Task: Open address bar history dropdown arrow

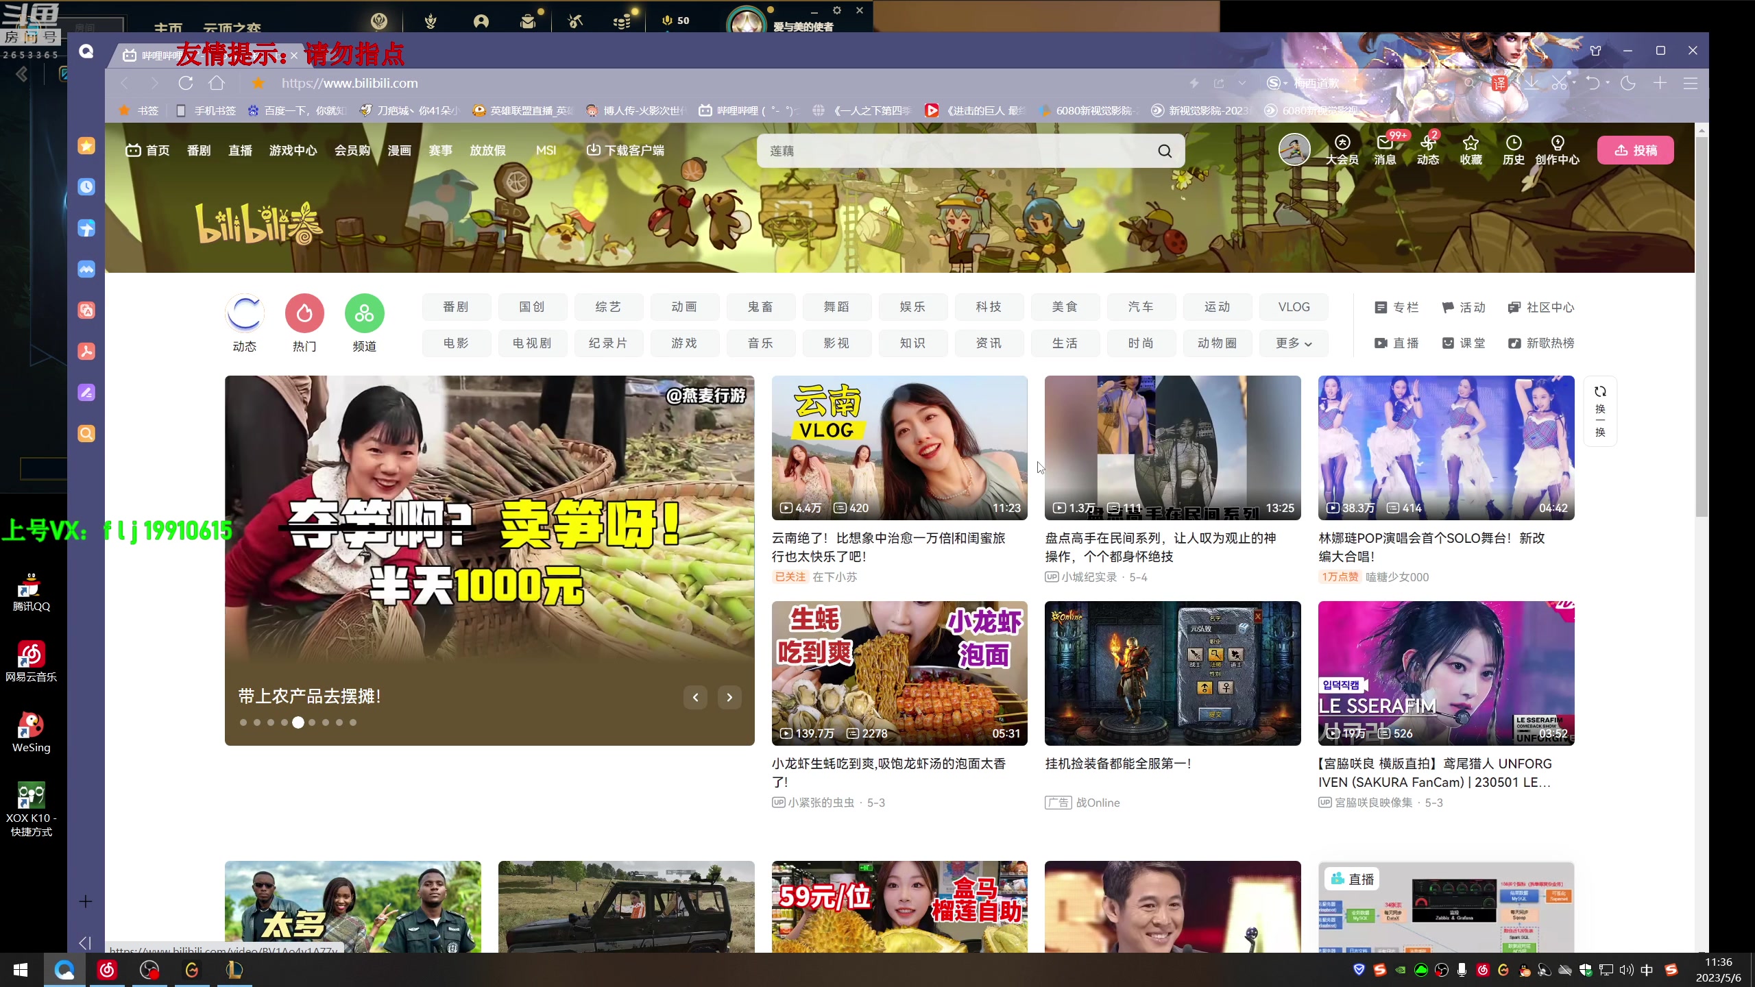Action: (1242, 83)
